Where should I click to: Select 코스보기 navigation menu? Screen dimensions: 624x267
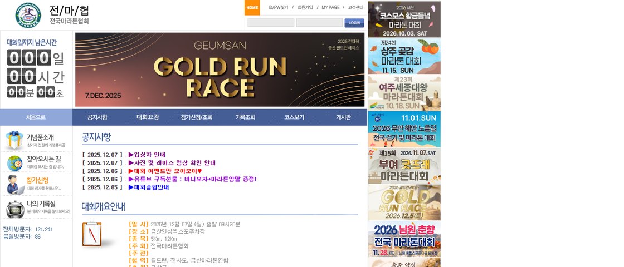(294, 117)
